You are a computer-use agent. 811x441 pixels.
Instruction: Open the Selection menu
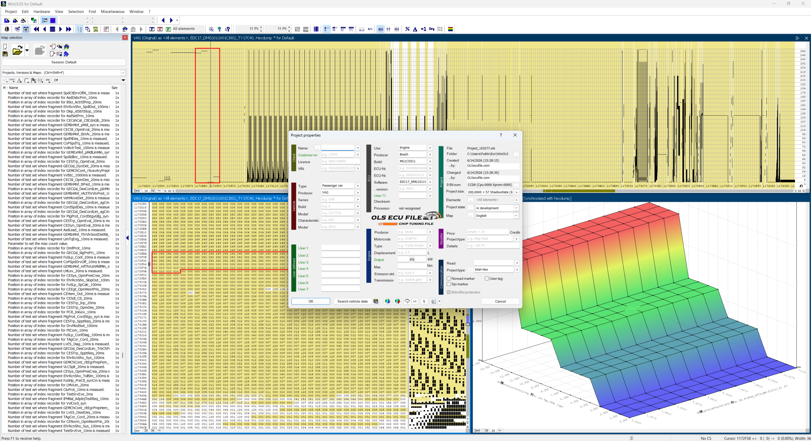(x=76, y=12)
